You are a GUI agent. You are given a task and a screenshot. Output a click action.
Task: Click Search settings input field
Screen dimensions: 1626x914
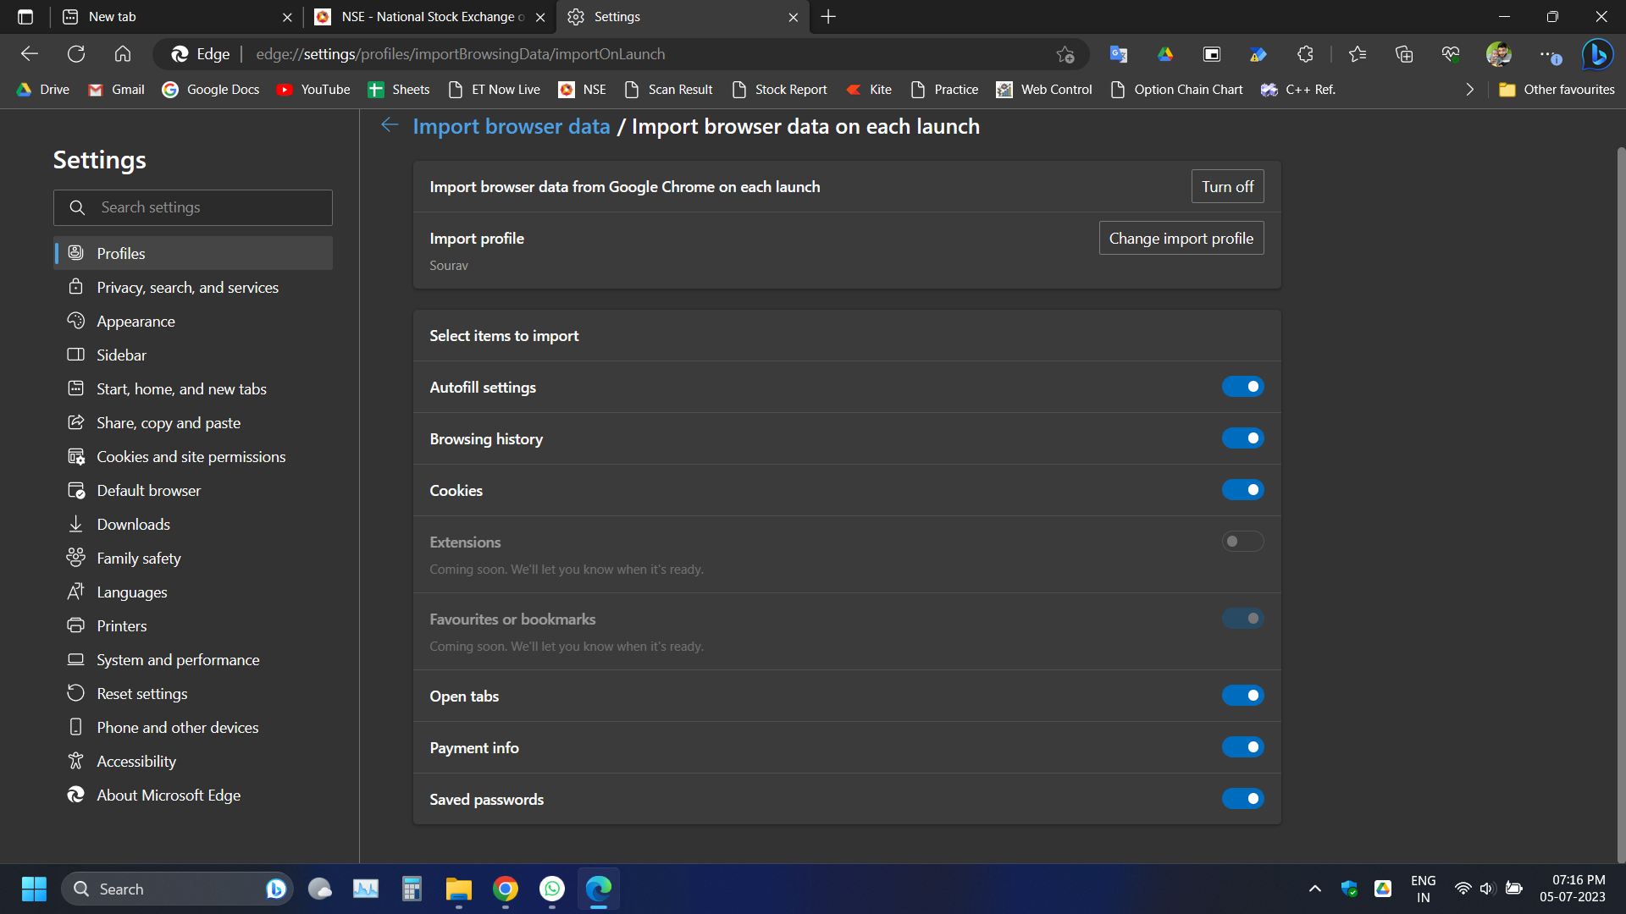point(193,206)
